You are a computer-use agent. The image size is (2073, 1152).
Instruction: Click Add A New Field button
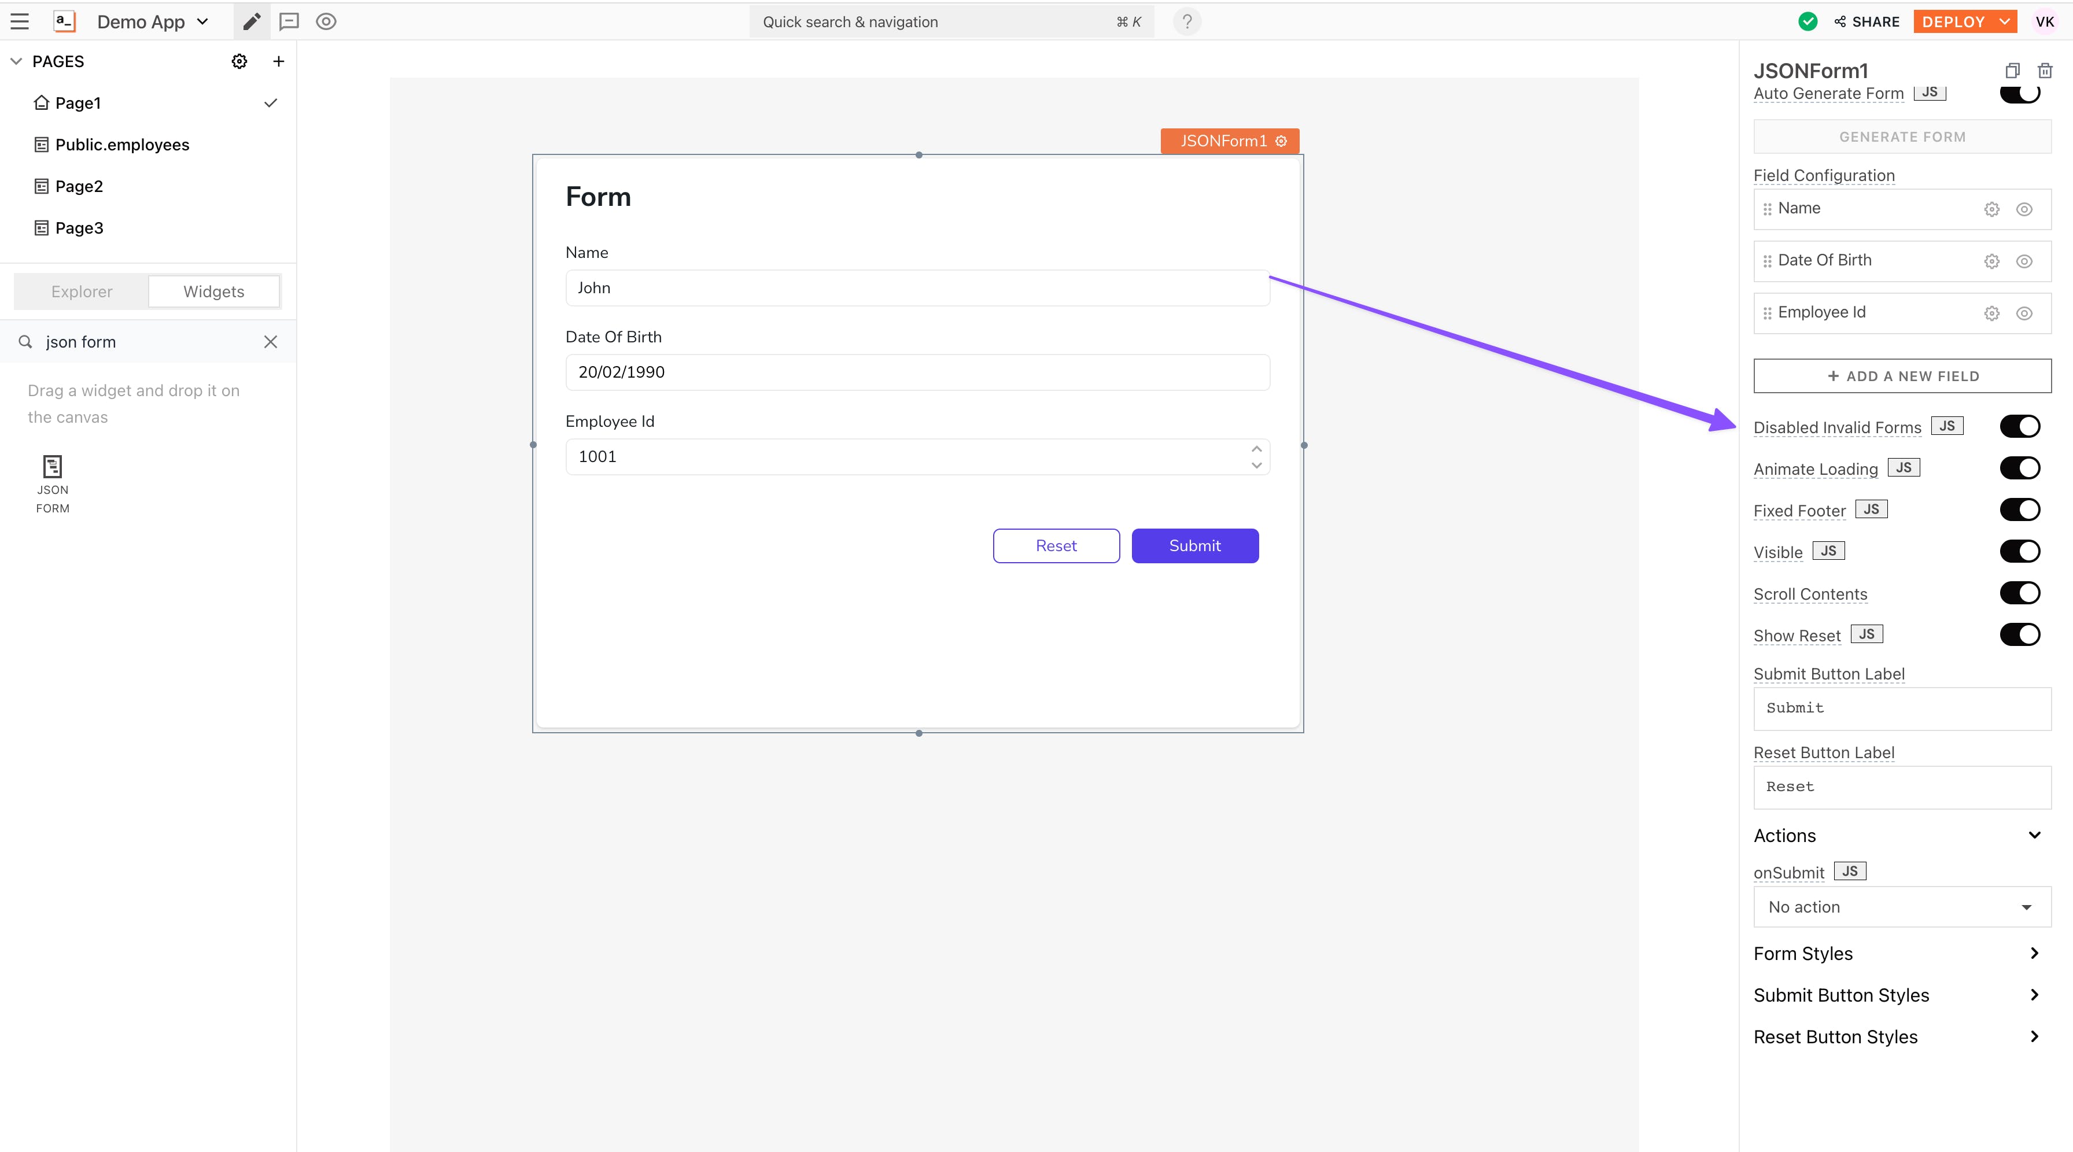(1902, 376)
